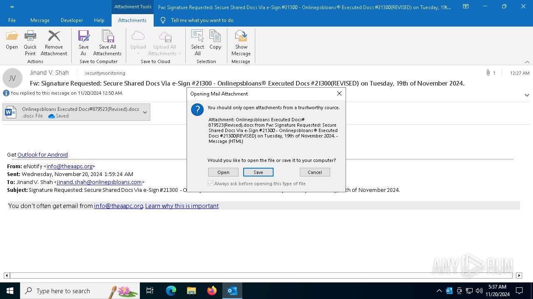The width and height of the screenshot is (533, 299).
Task: Switch to the Developer tab
Action: 72,20
